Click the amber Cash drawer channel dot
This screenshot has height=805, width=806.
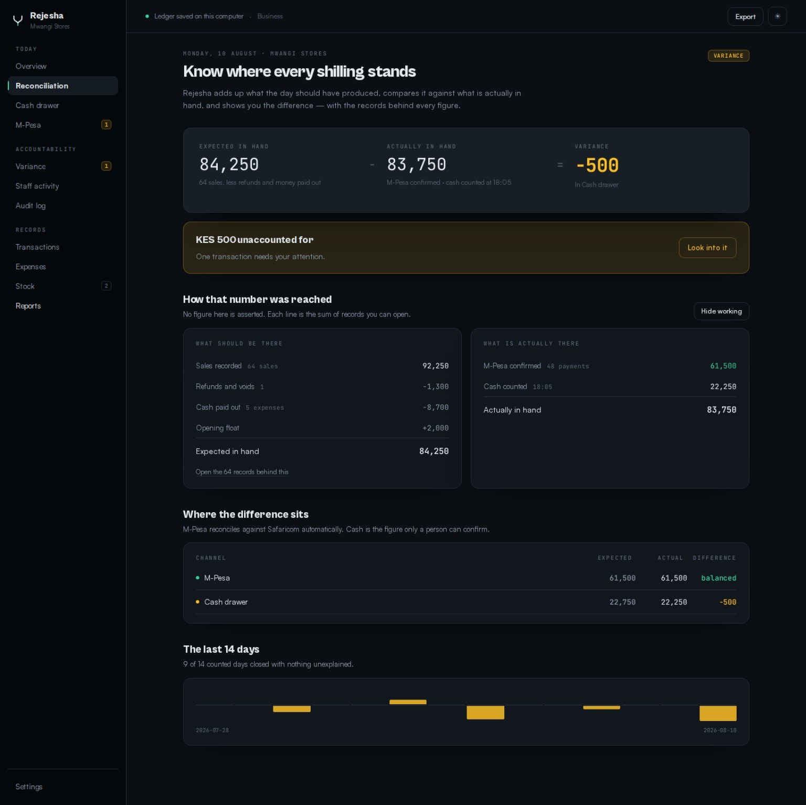(x=197, y=602)
